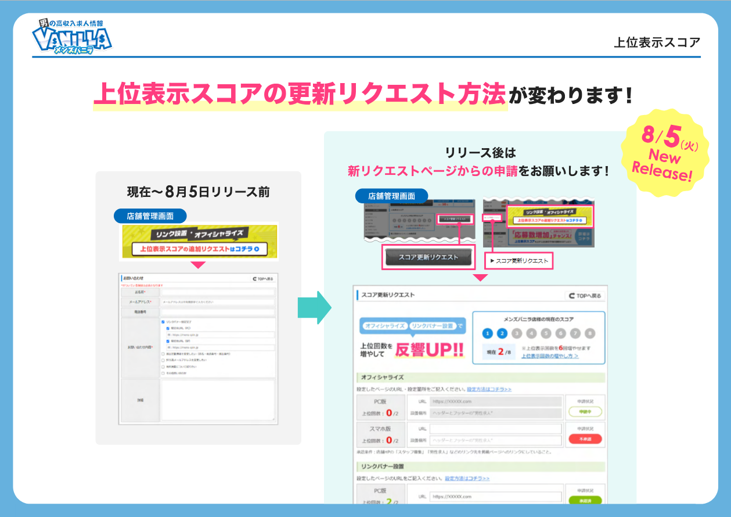Check the last checkbox in the inquiry list
Screen dimensions: 731x517
click(x=164, y=373)
